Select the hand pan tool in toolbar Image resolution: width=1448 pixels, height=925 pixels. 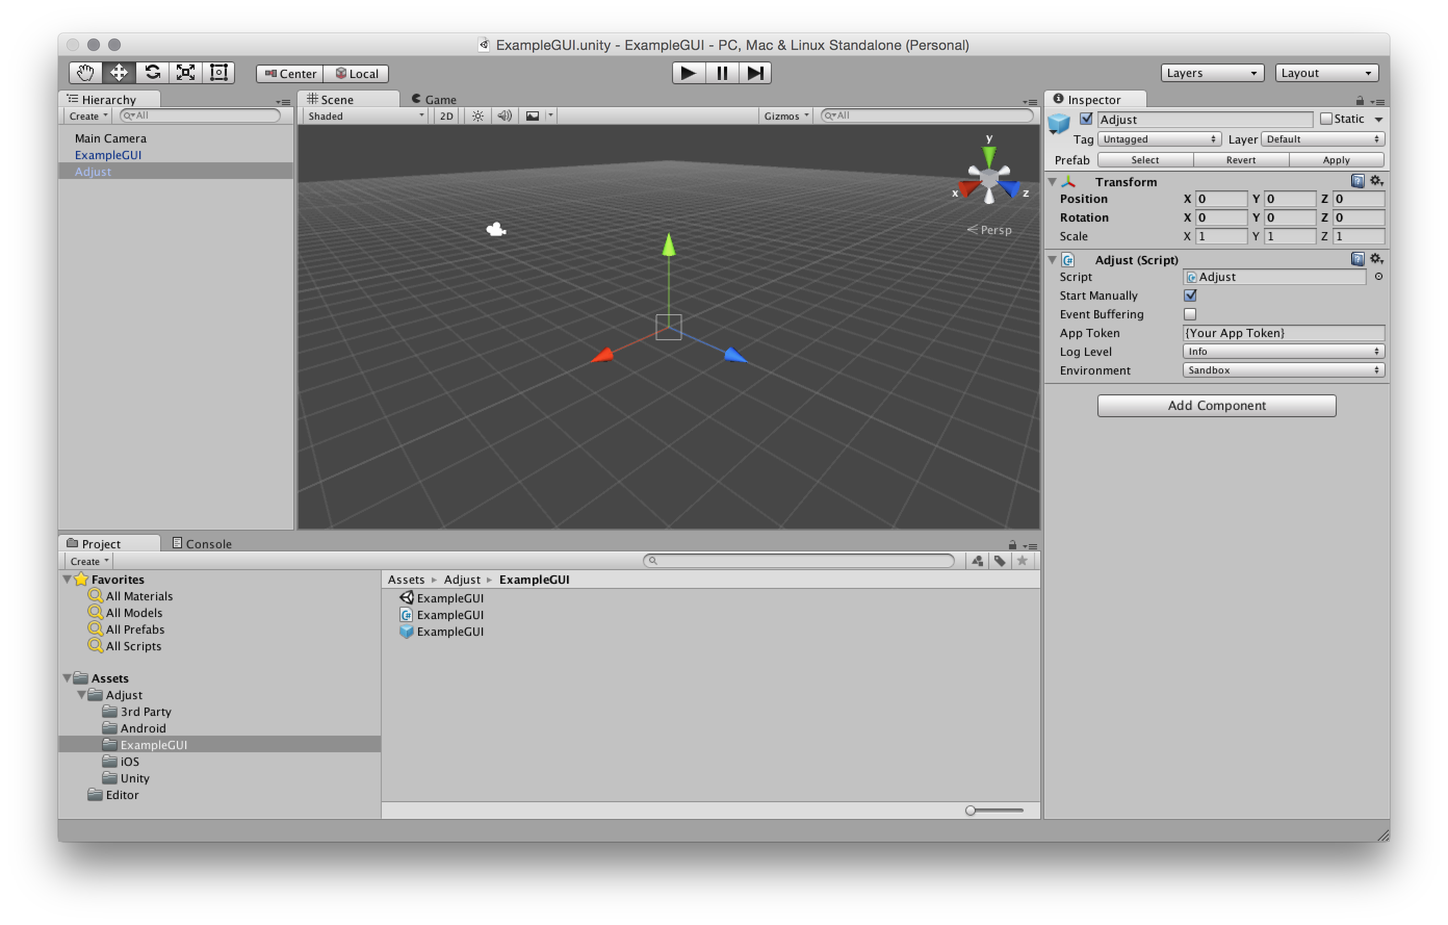[83, 72]
